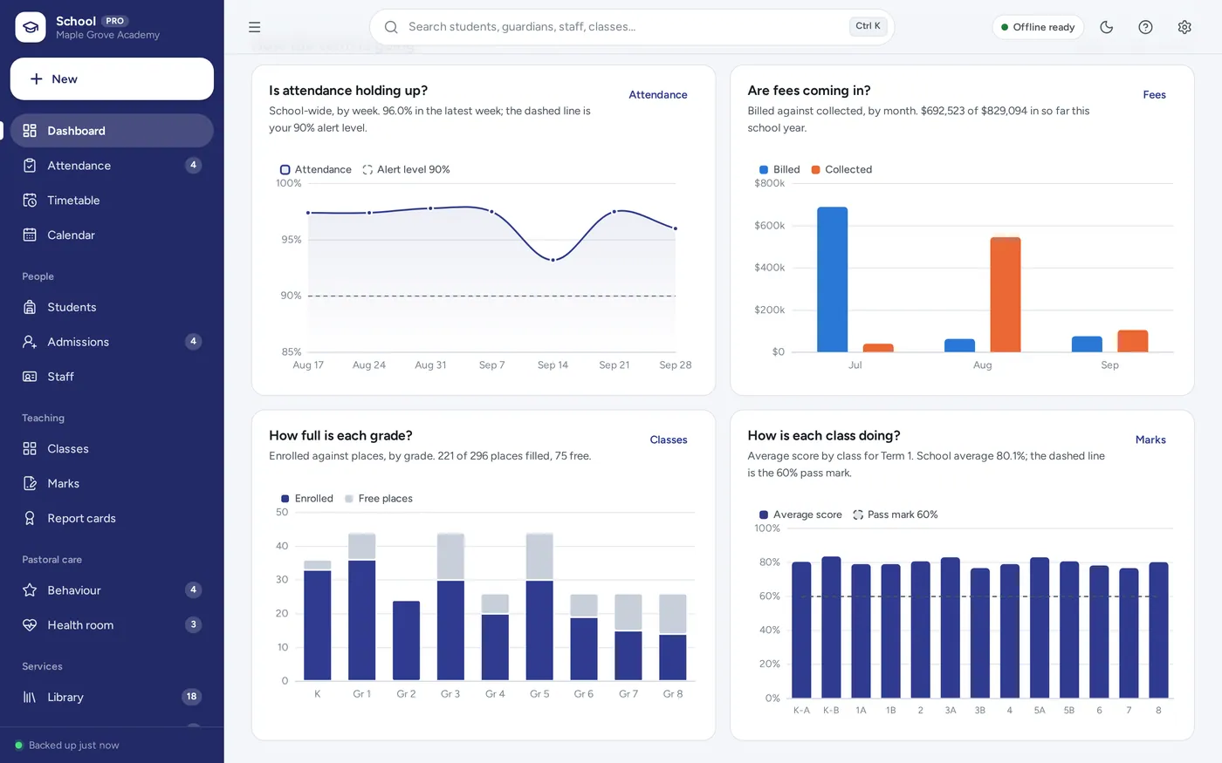Screen dimensions: 1222x763
Task: Click the Classes grid icon
Action: pyautogui.click(x=30, y=449)
